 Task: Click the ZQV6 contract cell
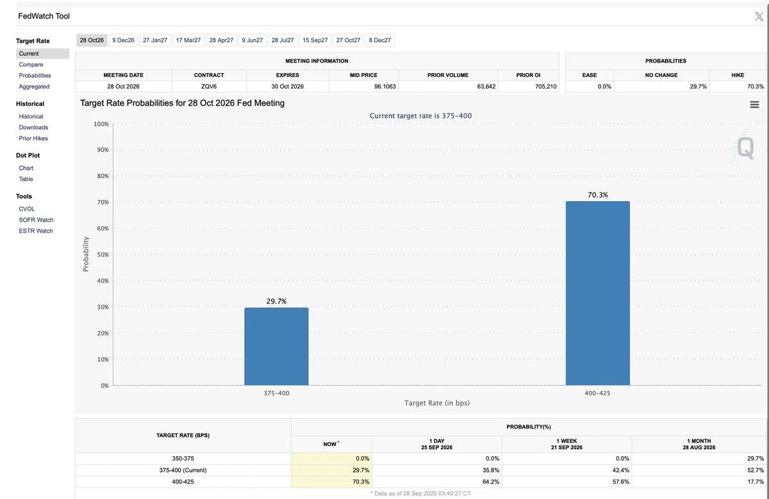point(209,86)
